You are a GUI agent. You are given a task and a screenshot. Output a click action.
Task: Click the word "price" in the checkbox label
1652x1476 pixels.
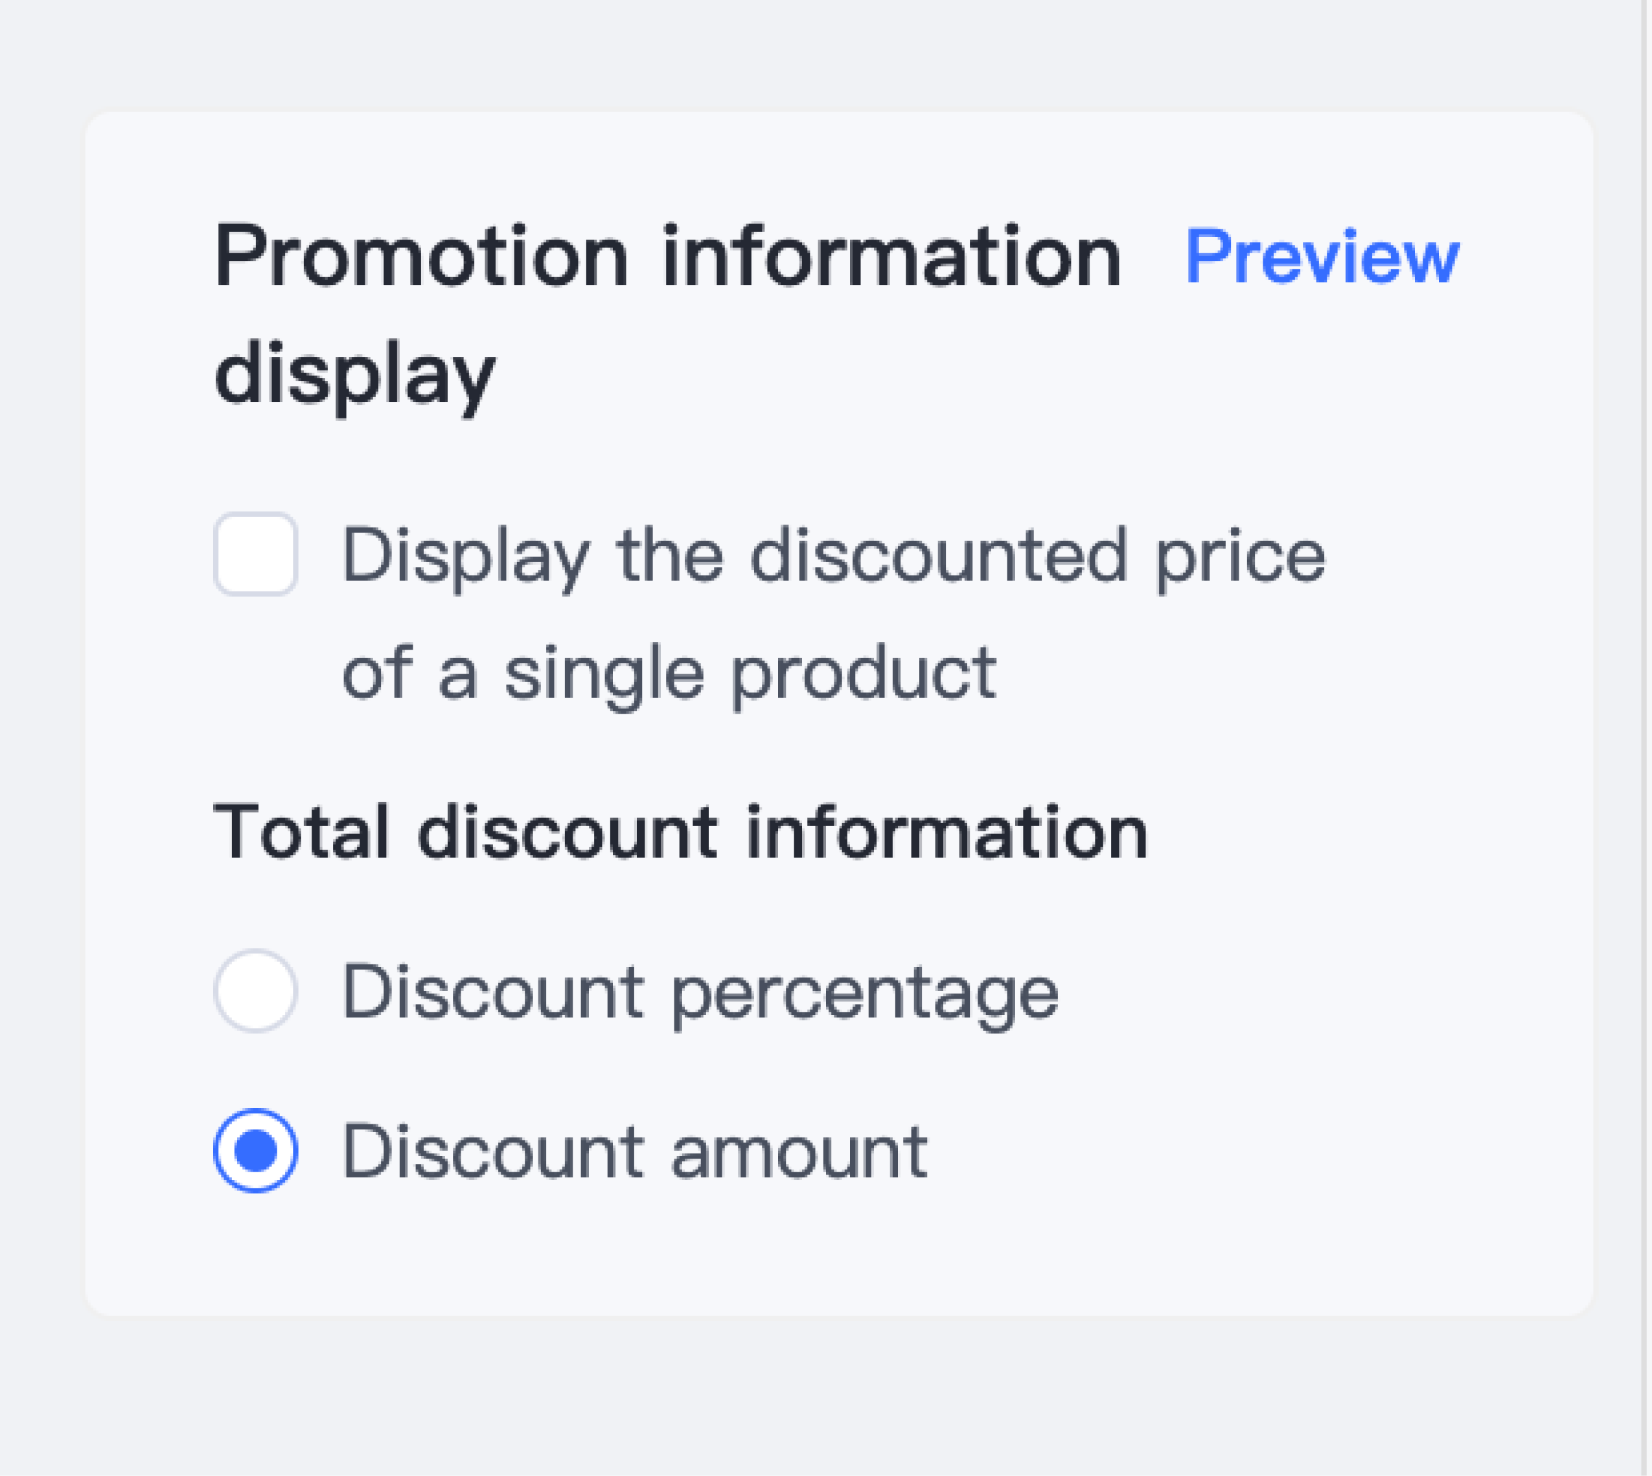(x=1241, y=557)
